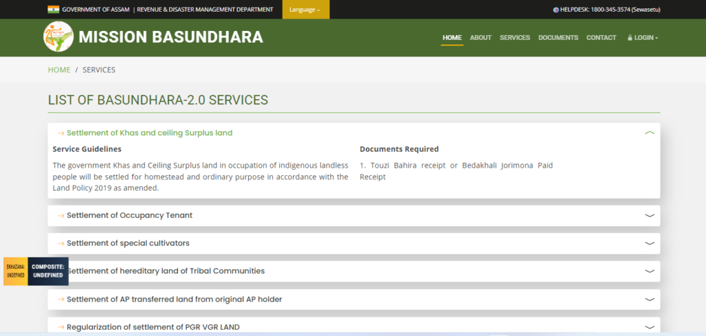Expand Settlement of Occupancy Tenant chevron
Viewport: 706px width, 336px height.
pyautogui.click(x=649, y=215)
